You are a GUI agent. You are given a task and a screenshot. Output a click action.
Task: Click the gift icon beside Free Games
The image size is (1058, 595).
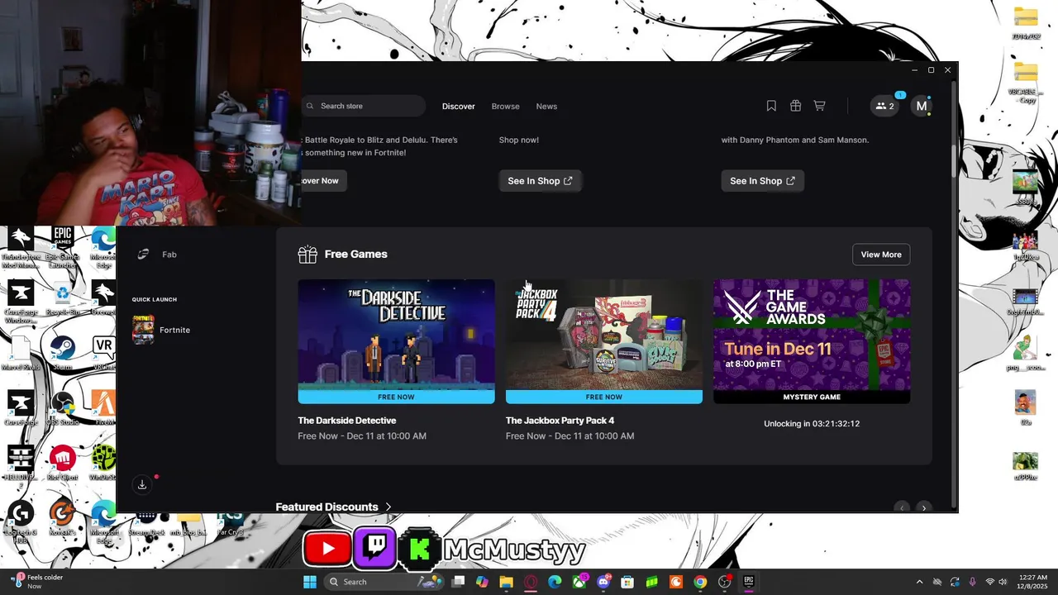pyautogui.click(x=307, y=255)
